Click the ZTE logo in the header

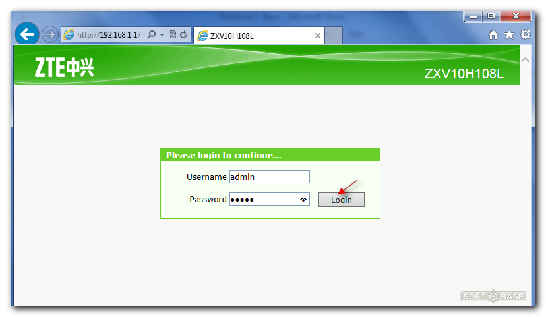tap(65, 67)
